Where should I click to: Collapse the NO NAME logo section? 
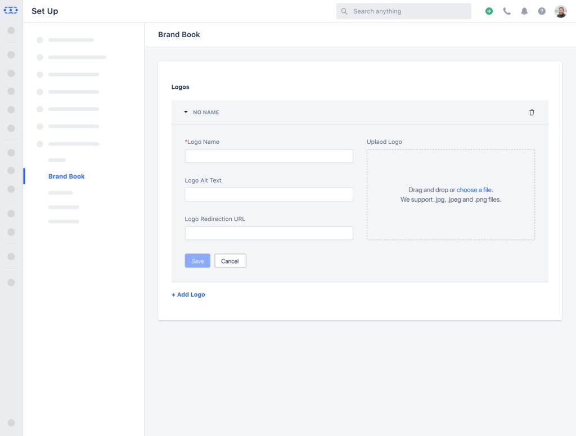[186, 112]
